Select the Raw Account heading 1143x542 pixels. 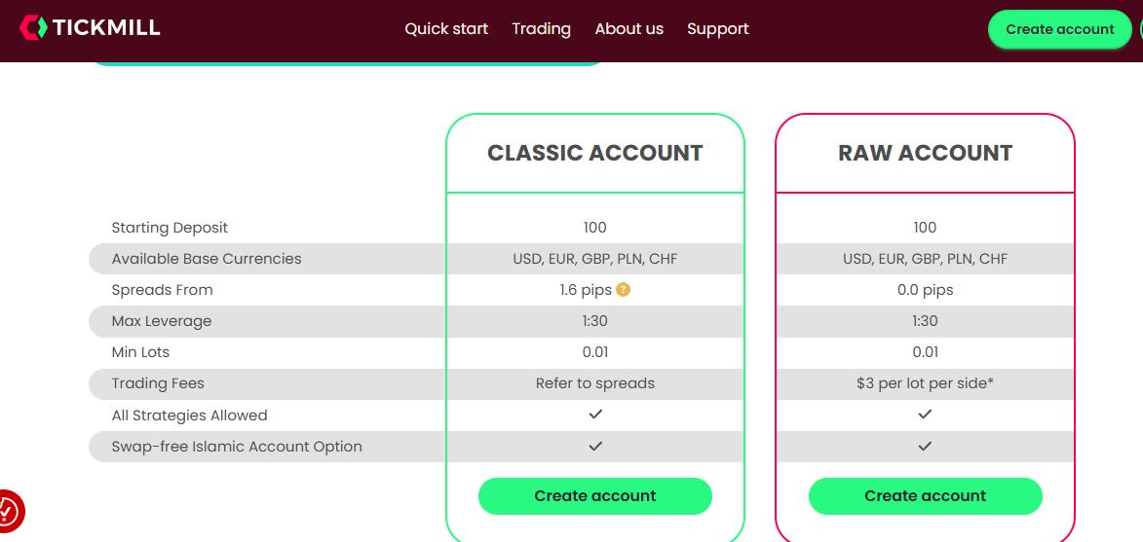(x=925, y=153)
